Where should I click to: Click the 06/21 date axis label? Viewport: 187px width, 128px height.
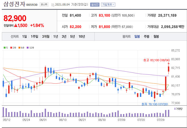pyautogui.click(x=82, y=120)
